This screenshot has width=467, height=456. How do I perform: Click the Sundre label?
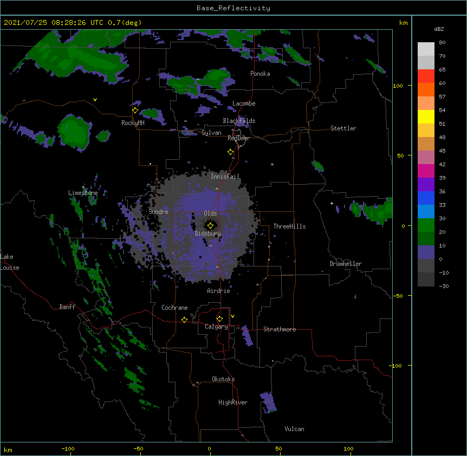[158, 212]
